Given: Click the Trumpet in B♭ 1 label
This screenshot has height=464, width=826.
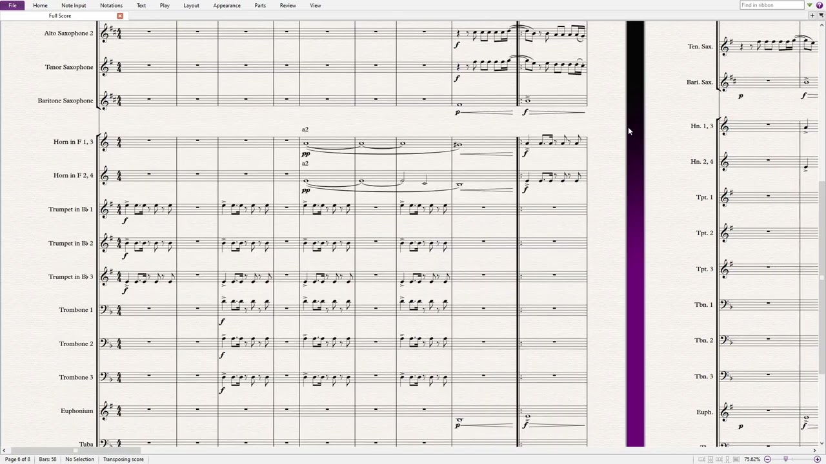Looking at the screenshot, I should [70, 209].
